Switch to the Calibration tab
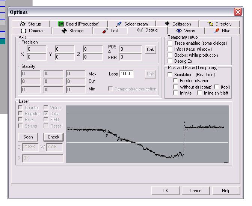This screenshot has width=252, height=206. click(178, 24)
